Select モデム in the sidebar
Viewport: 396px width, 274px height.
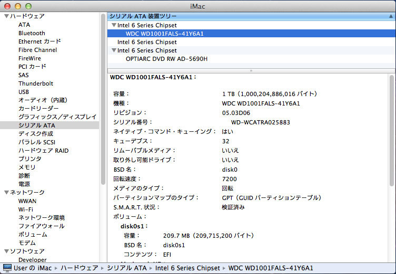27,243
